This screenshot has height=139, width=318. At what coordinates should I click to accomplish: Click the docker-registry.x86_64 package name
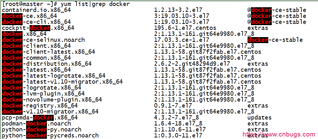pos(40,106)
